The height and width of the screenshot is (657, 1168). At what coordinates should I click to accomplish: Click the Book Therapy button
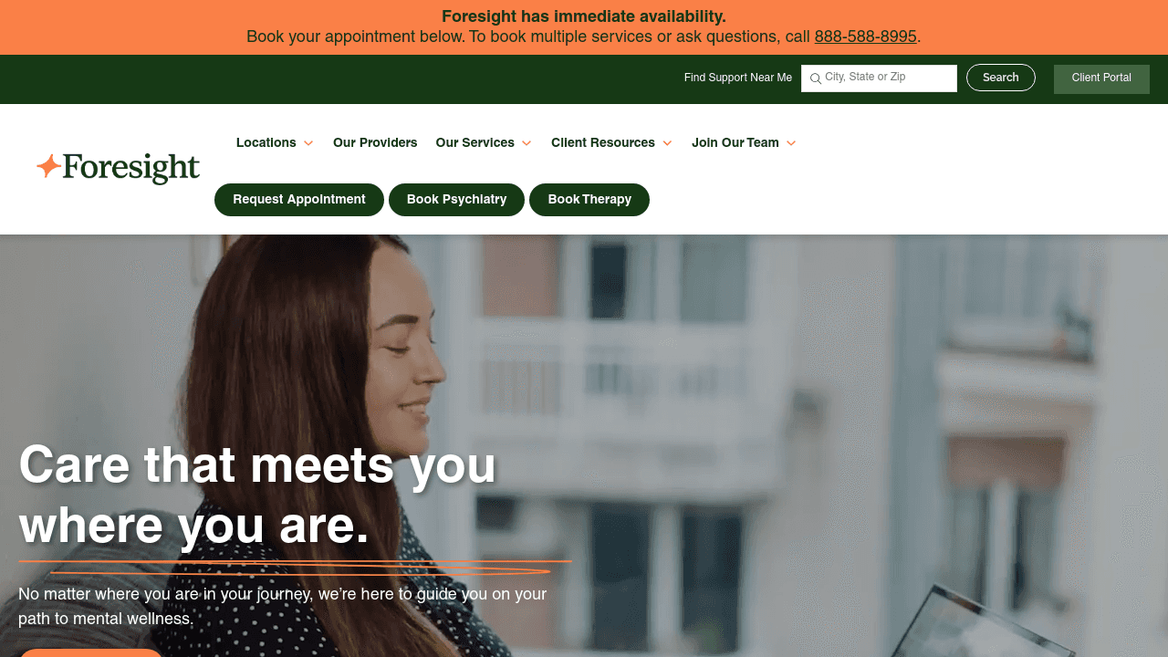point(589,200)
